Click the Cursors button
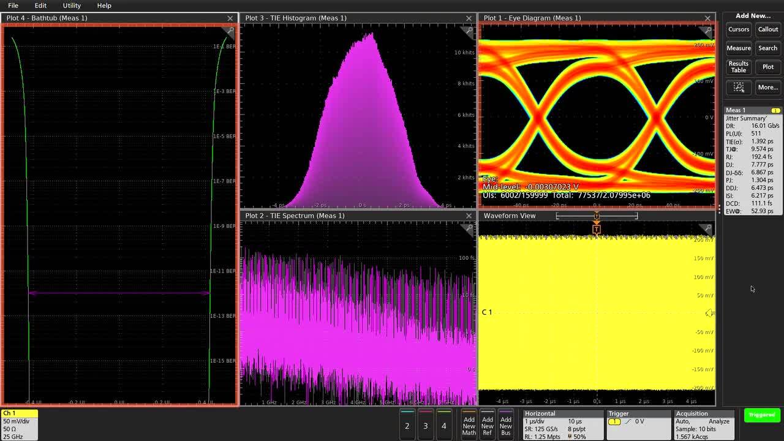This screenshot has width=784, height=441. [738, 29]
